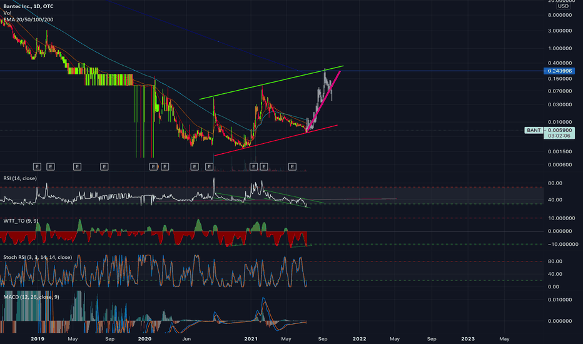
Task: Click the 2019 label on time axis
Action: tap(37, 339)
